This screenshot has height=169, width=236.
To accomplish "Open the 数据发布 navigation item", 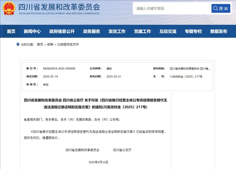I will (x=219, y=31).
